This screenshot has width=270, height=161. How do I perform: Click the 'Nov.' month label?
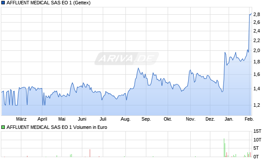[190, 119]
